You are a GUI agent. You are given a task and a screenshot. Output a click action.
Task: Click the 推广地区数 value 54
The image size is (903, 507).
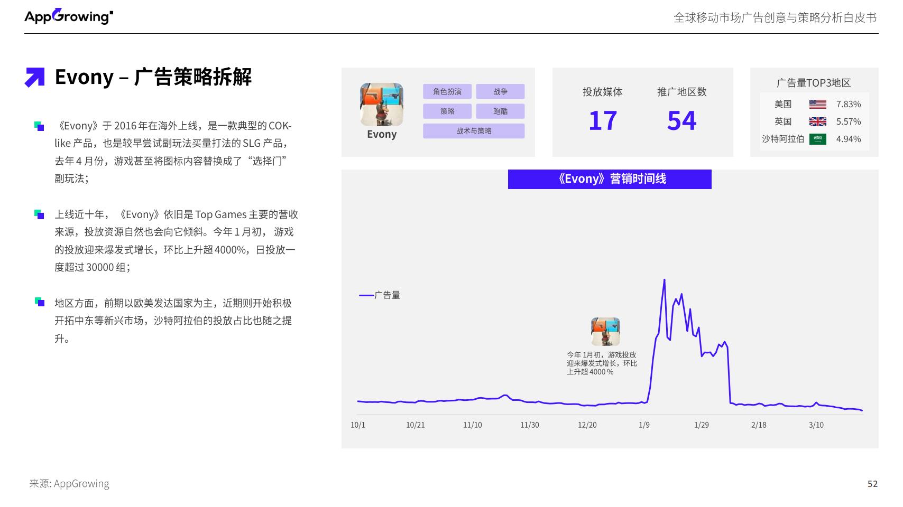682,121
